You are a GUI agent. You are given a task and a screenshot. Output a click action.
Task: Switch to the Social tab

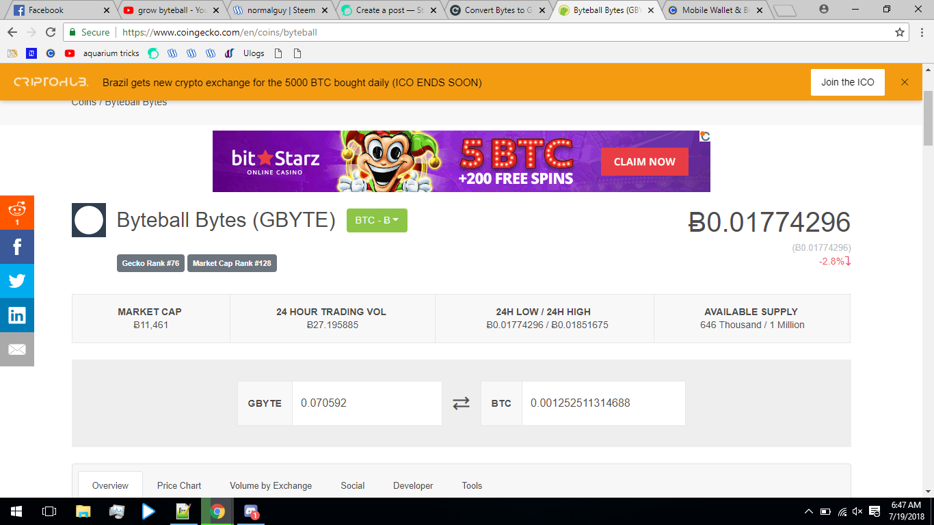353,485
